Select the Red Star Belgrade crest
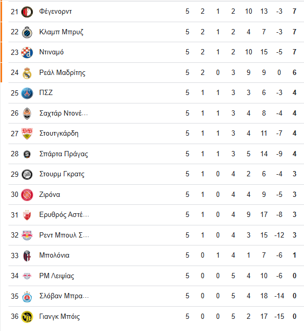 (x=27, y=215)
